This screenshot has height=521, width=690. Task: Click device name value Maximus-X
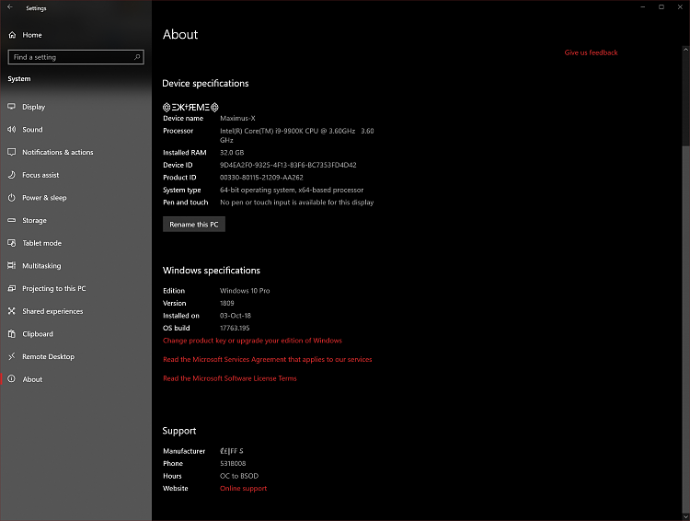pyautogui.click(x=237, y=118)
